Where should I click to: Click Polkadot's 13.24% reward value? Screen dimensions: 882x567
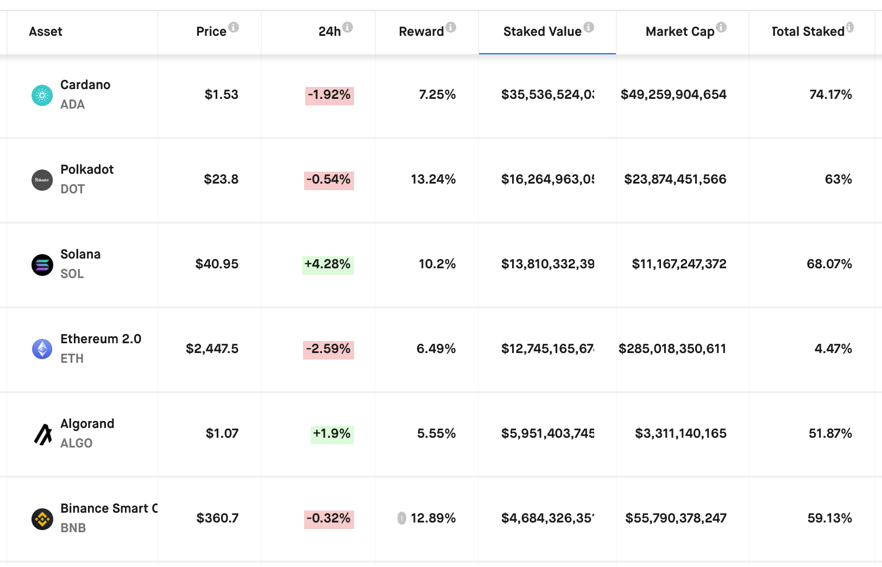pos(433,179)
